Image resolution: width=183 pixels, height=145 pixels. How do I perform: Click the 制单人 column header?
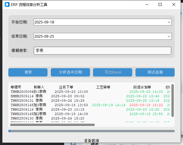coord(39,87)
